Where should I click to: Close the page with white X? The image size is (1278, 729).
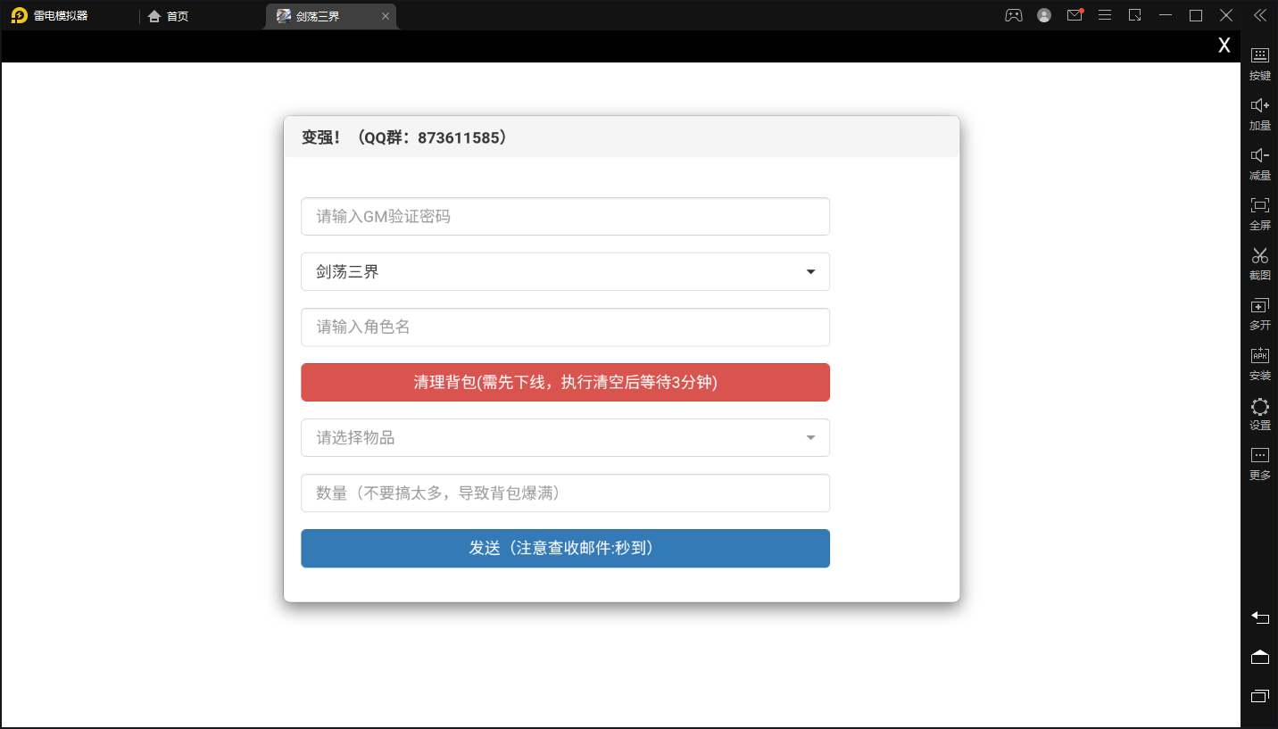click(1224, 46)
